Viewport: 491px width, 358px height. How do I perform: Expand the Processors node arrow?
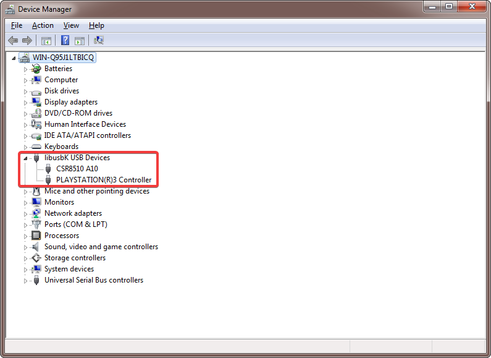(25, 236)
